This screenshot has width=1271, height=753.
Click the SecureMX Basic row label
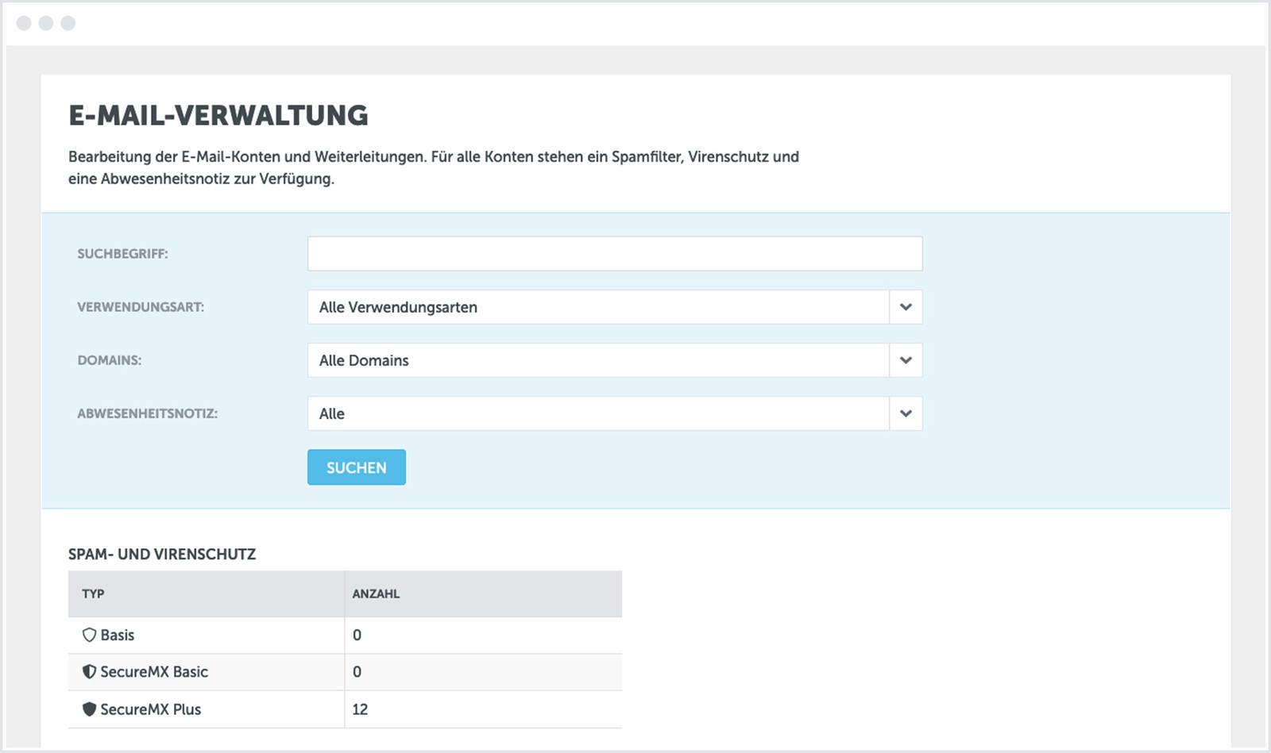154,672
